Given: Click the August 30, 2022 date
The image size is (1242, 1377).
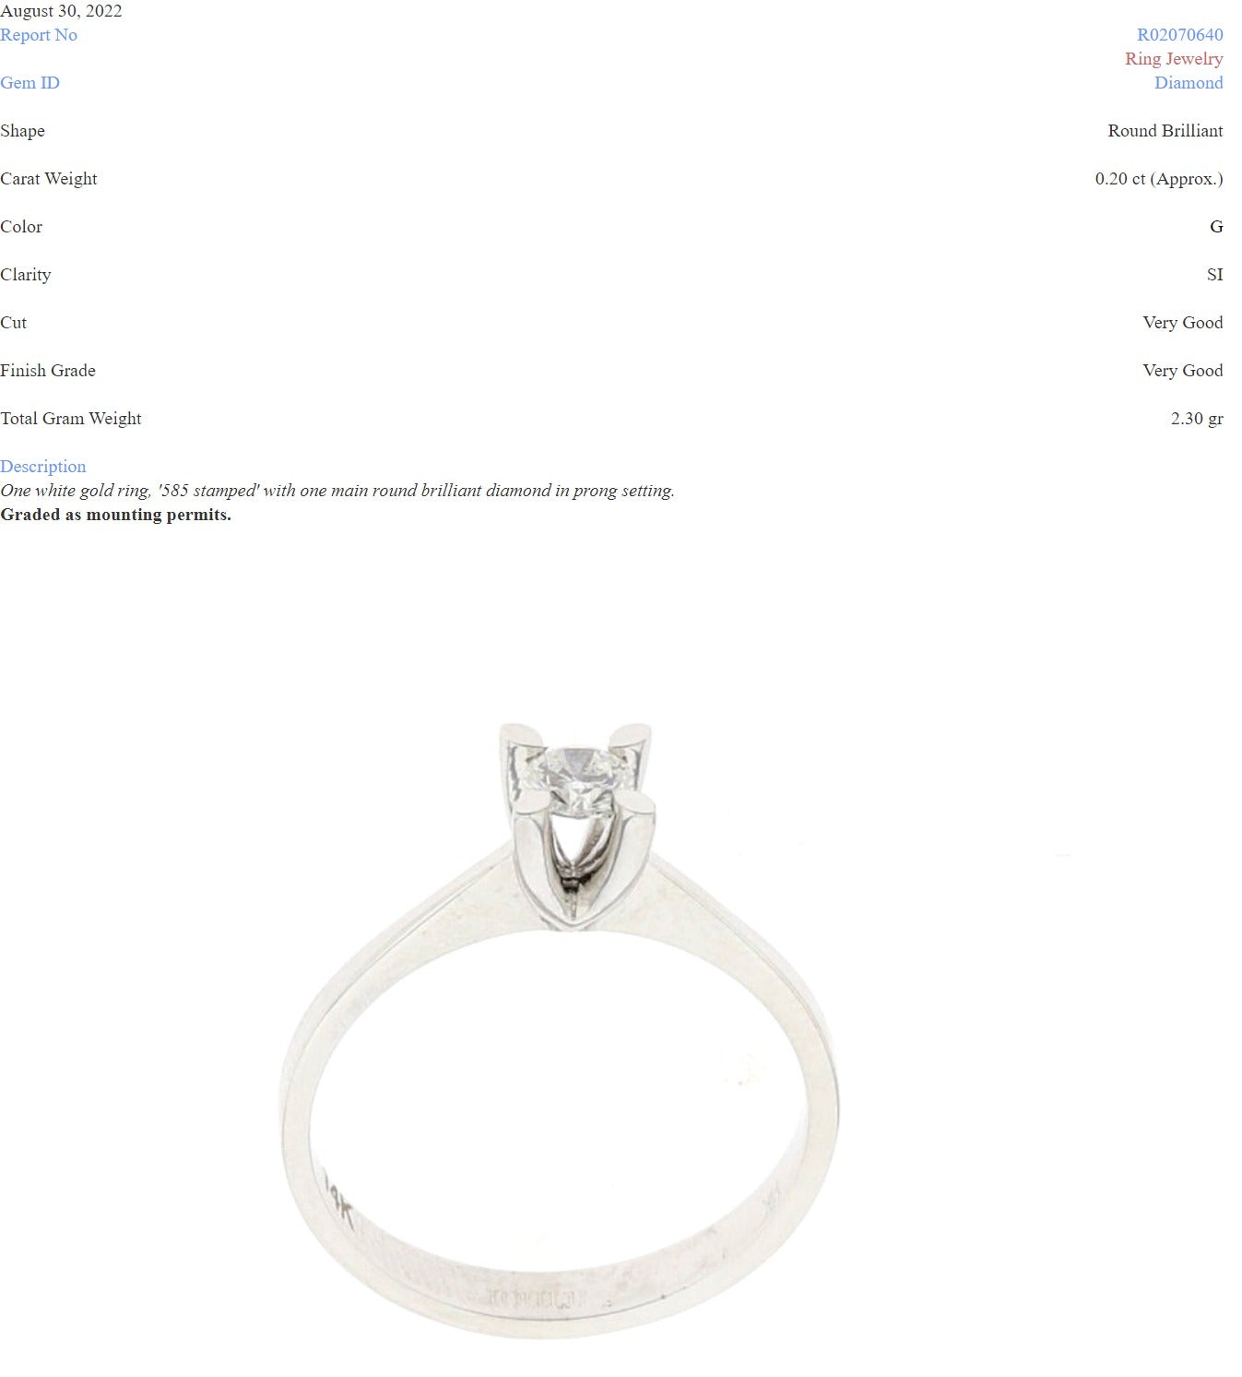Looking at the screenshot, I should (61, 11).
